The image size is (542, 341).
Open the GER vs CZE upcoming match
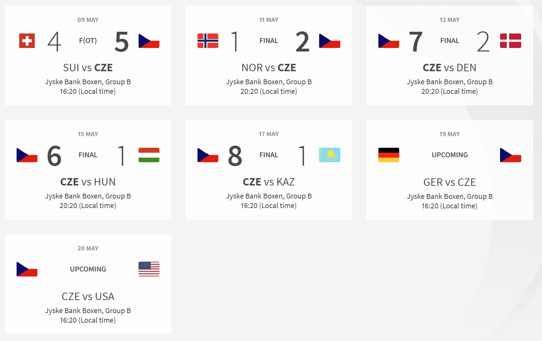pos(449,182)
